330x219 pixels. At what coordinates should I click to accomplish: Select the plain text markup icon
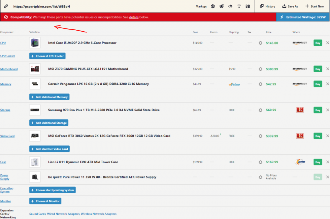[239, 6]
